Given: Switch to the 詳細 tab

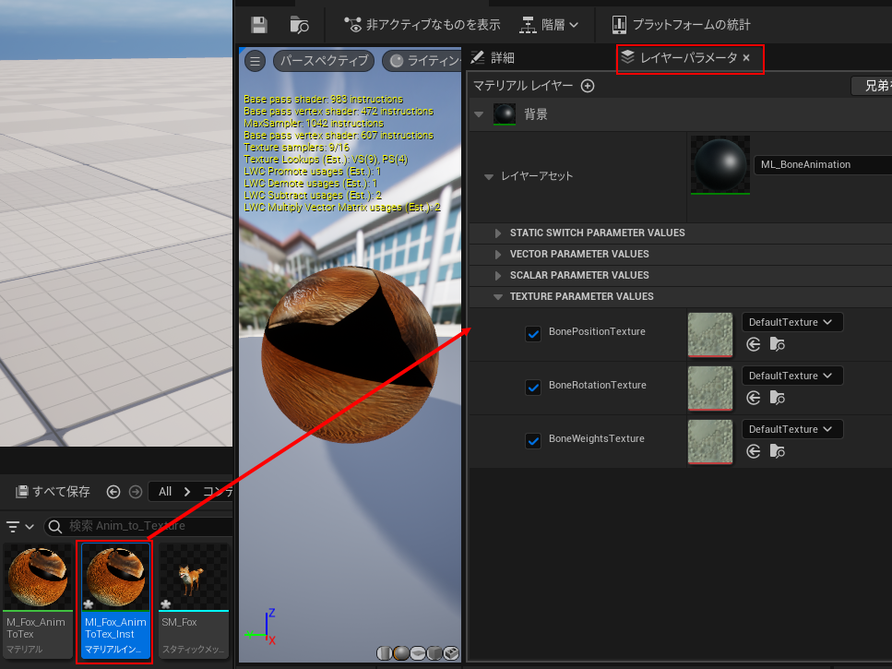Looking at the screenshot, I should tap(494, 57).
